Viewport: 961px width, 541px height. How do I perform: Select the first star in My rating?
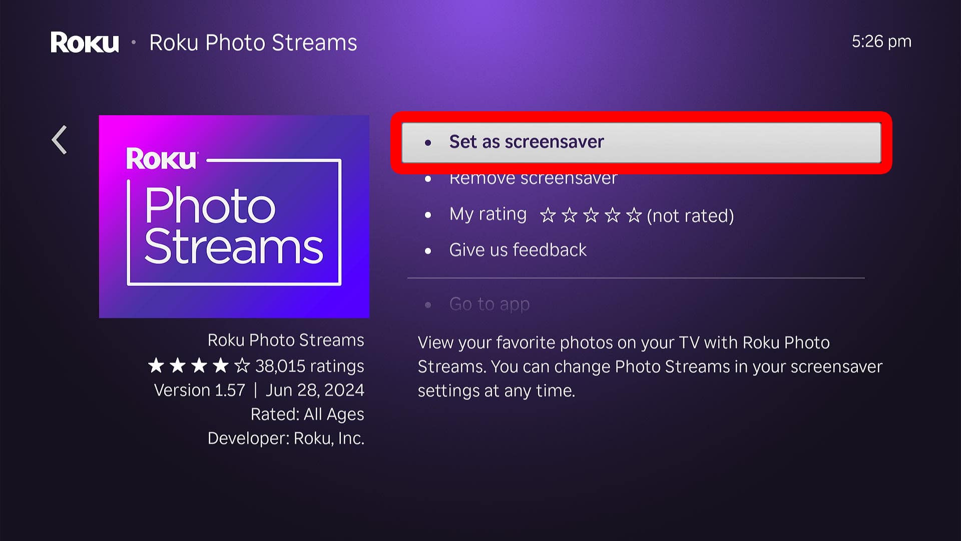tap(548, 215)
